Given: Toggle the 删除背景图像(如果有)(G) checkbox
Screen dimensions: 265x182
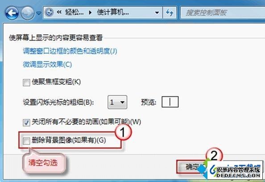Looking at the screenshot, I should pyautogui.click(x=26, y=141).
